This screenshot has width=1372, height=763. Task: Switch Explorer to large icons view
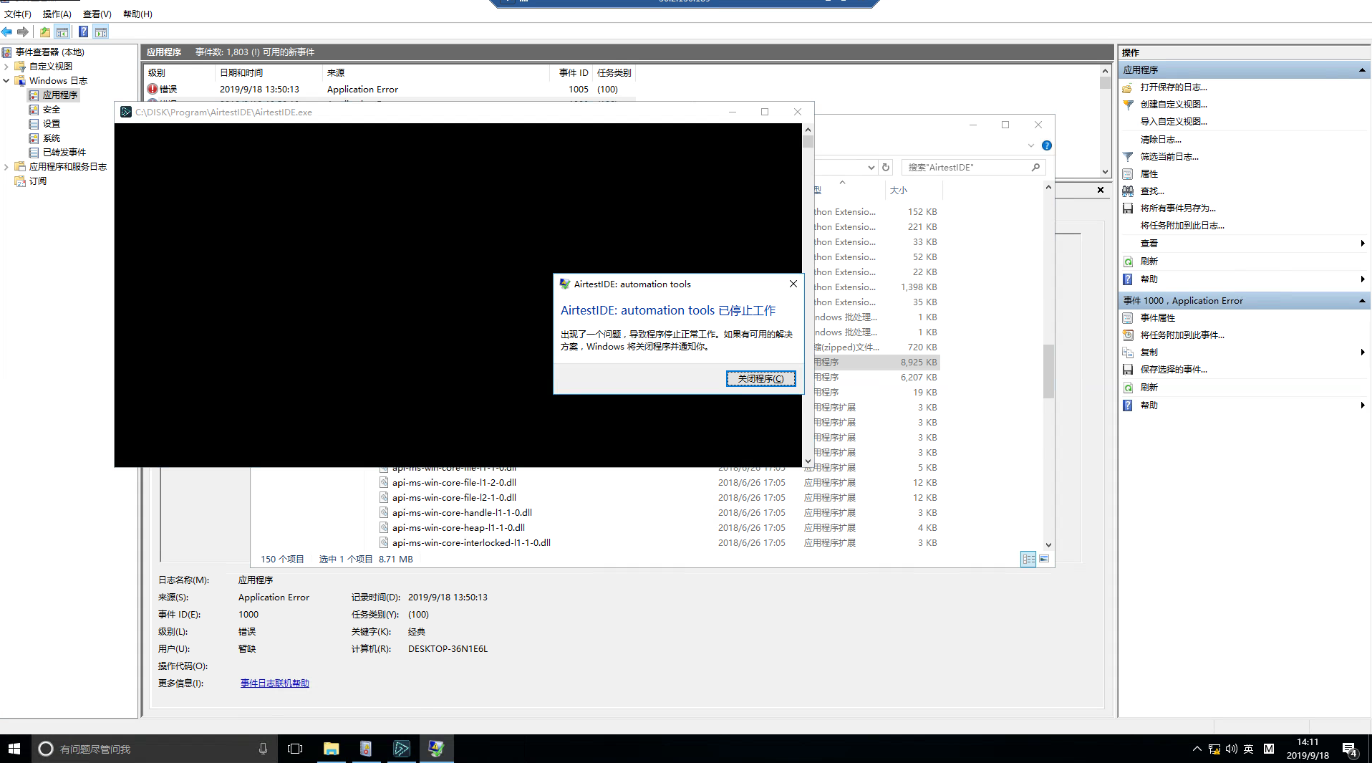point(1044,560)
